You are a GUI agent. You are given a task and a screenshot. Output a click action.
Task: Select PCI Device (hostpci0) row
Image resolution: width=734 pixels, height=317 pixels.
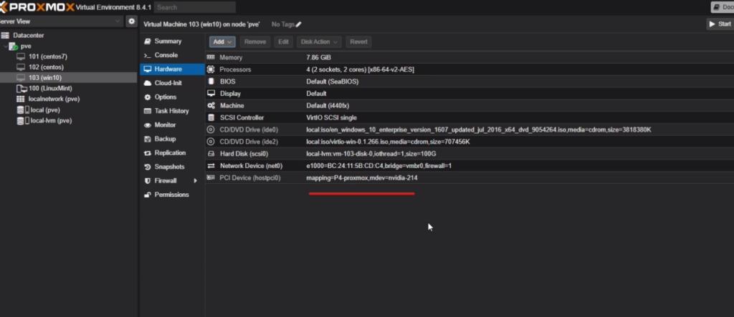470,177
